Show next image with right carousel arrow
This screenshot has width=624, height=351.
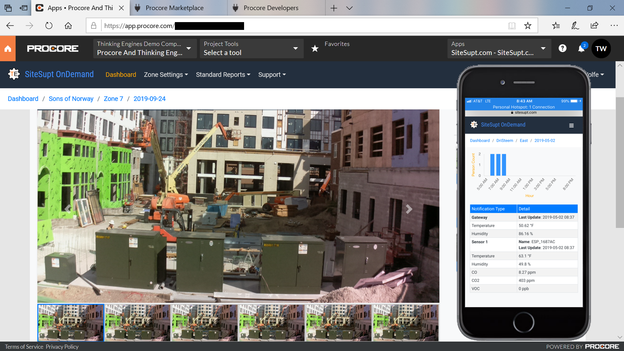(x=409, y=209)
